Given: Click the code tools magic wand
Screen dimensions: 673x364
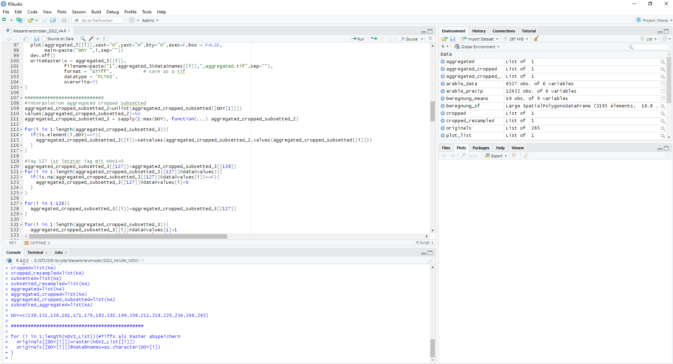Looking at the screenshot, I should 92,39.
